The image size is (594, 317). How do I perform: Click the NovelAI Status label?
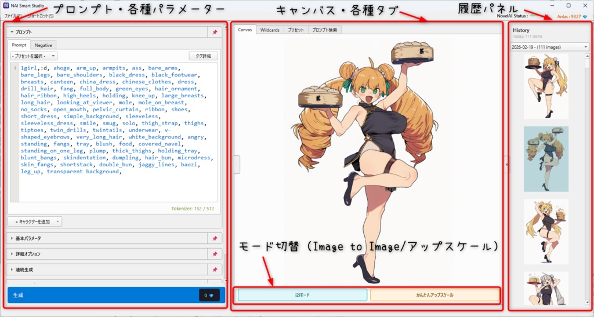[x=513, y=16]
